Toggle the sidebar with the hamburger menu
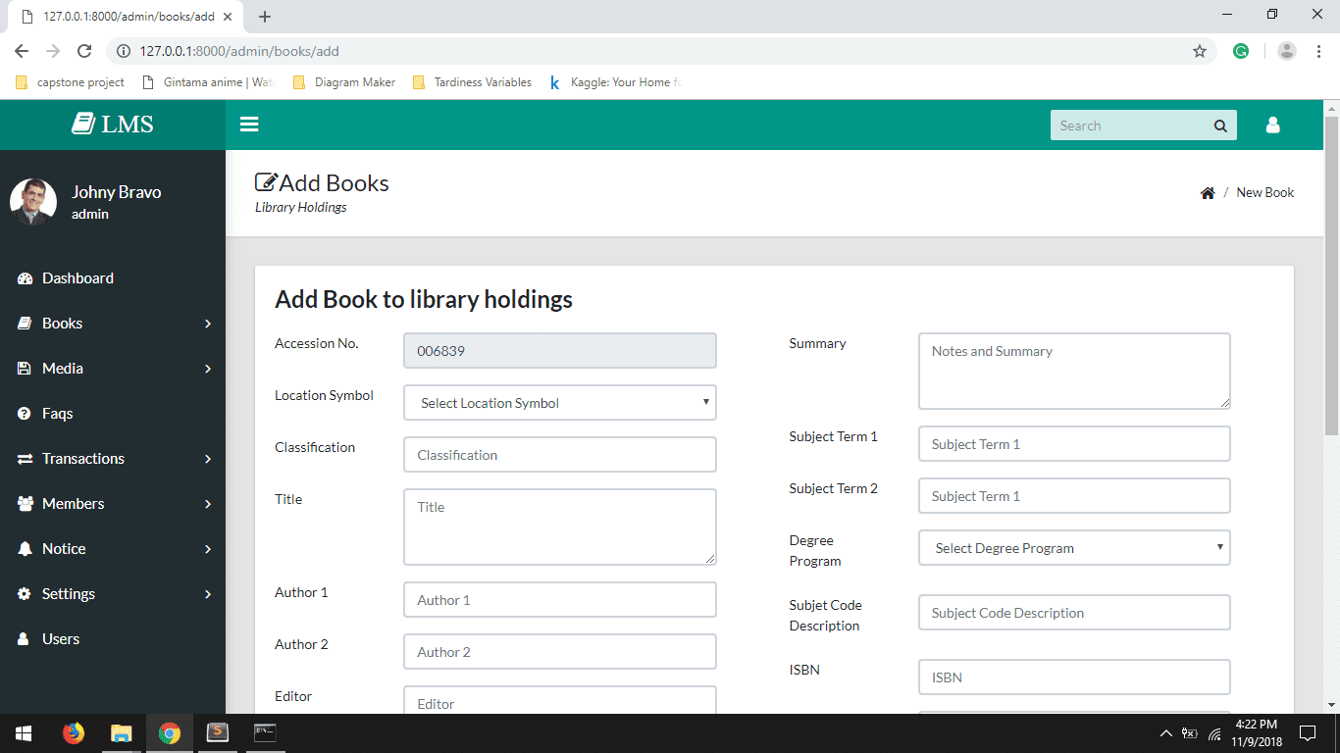 (249, 124)
